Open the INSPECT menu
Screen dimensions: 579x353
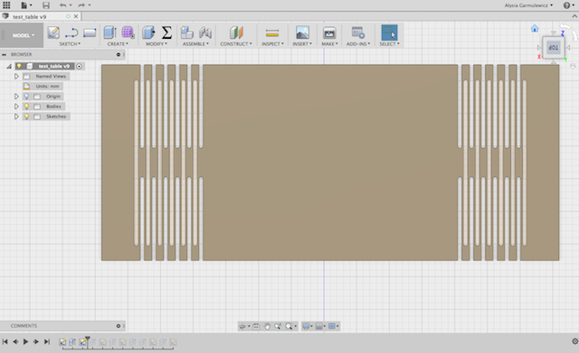click(272, 44)
